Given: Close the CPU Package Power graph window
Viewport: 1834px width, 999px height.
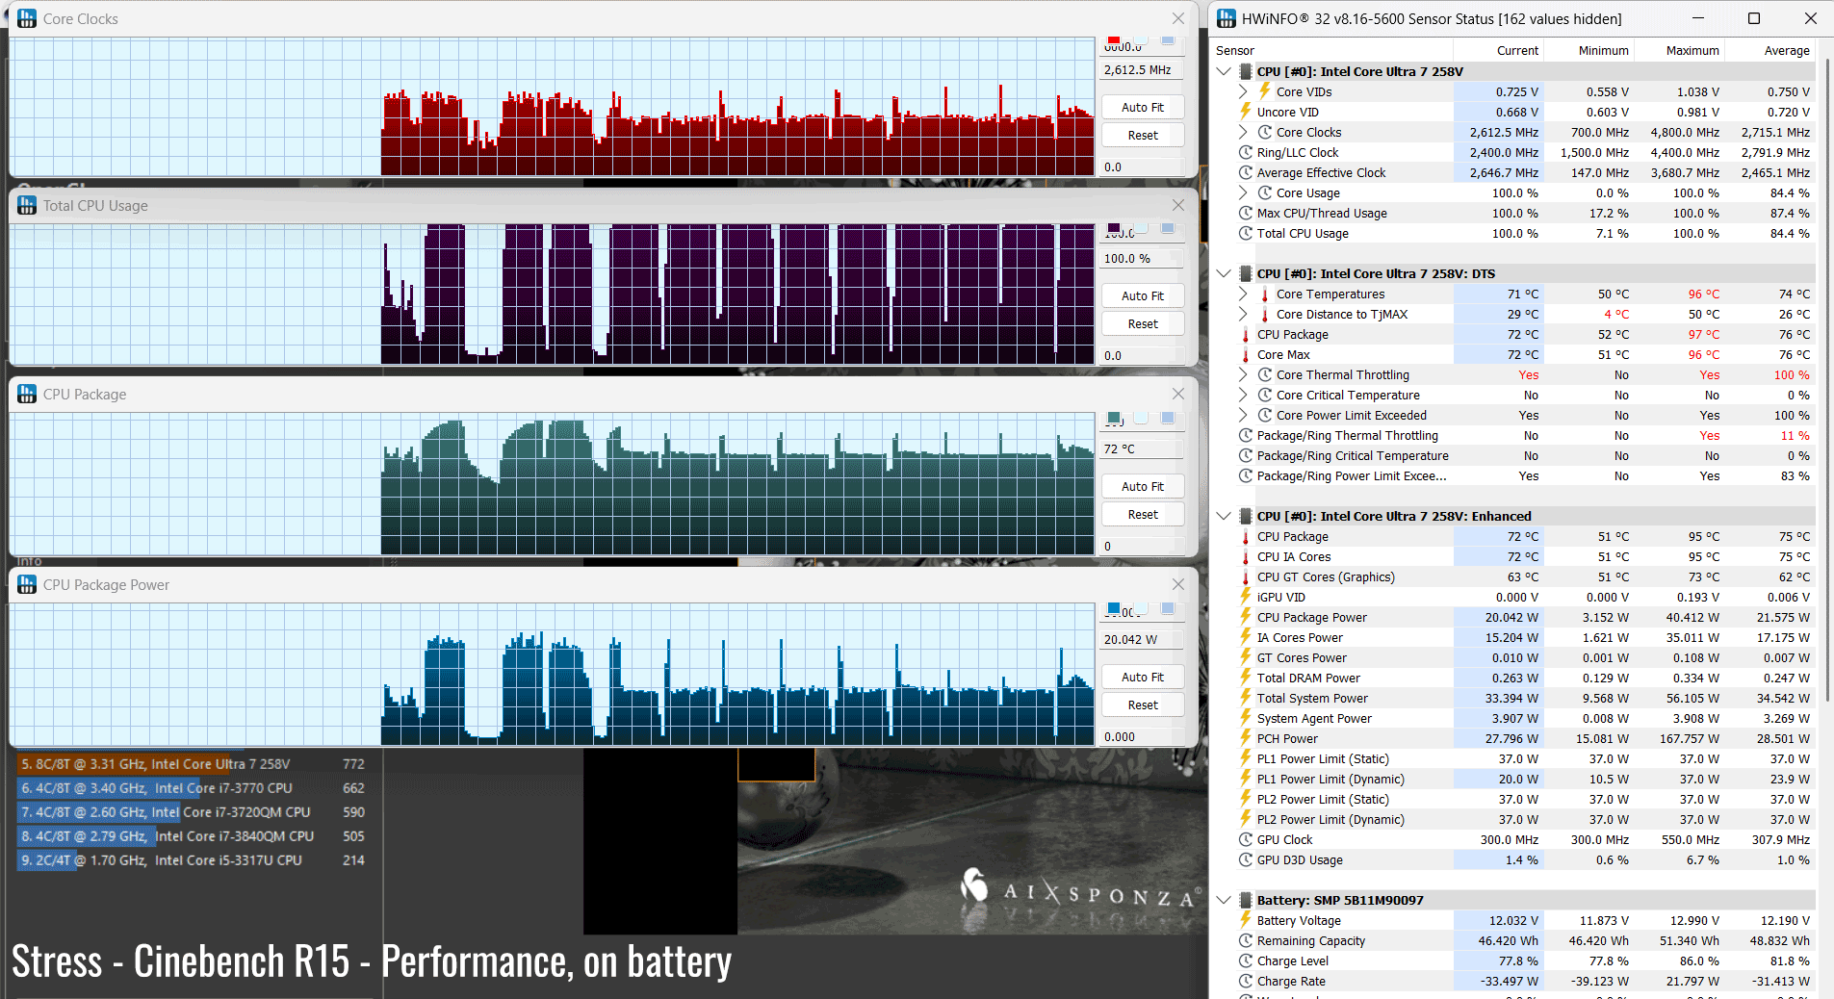Looking at the screenshot, I should 1178,584.
